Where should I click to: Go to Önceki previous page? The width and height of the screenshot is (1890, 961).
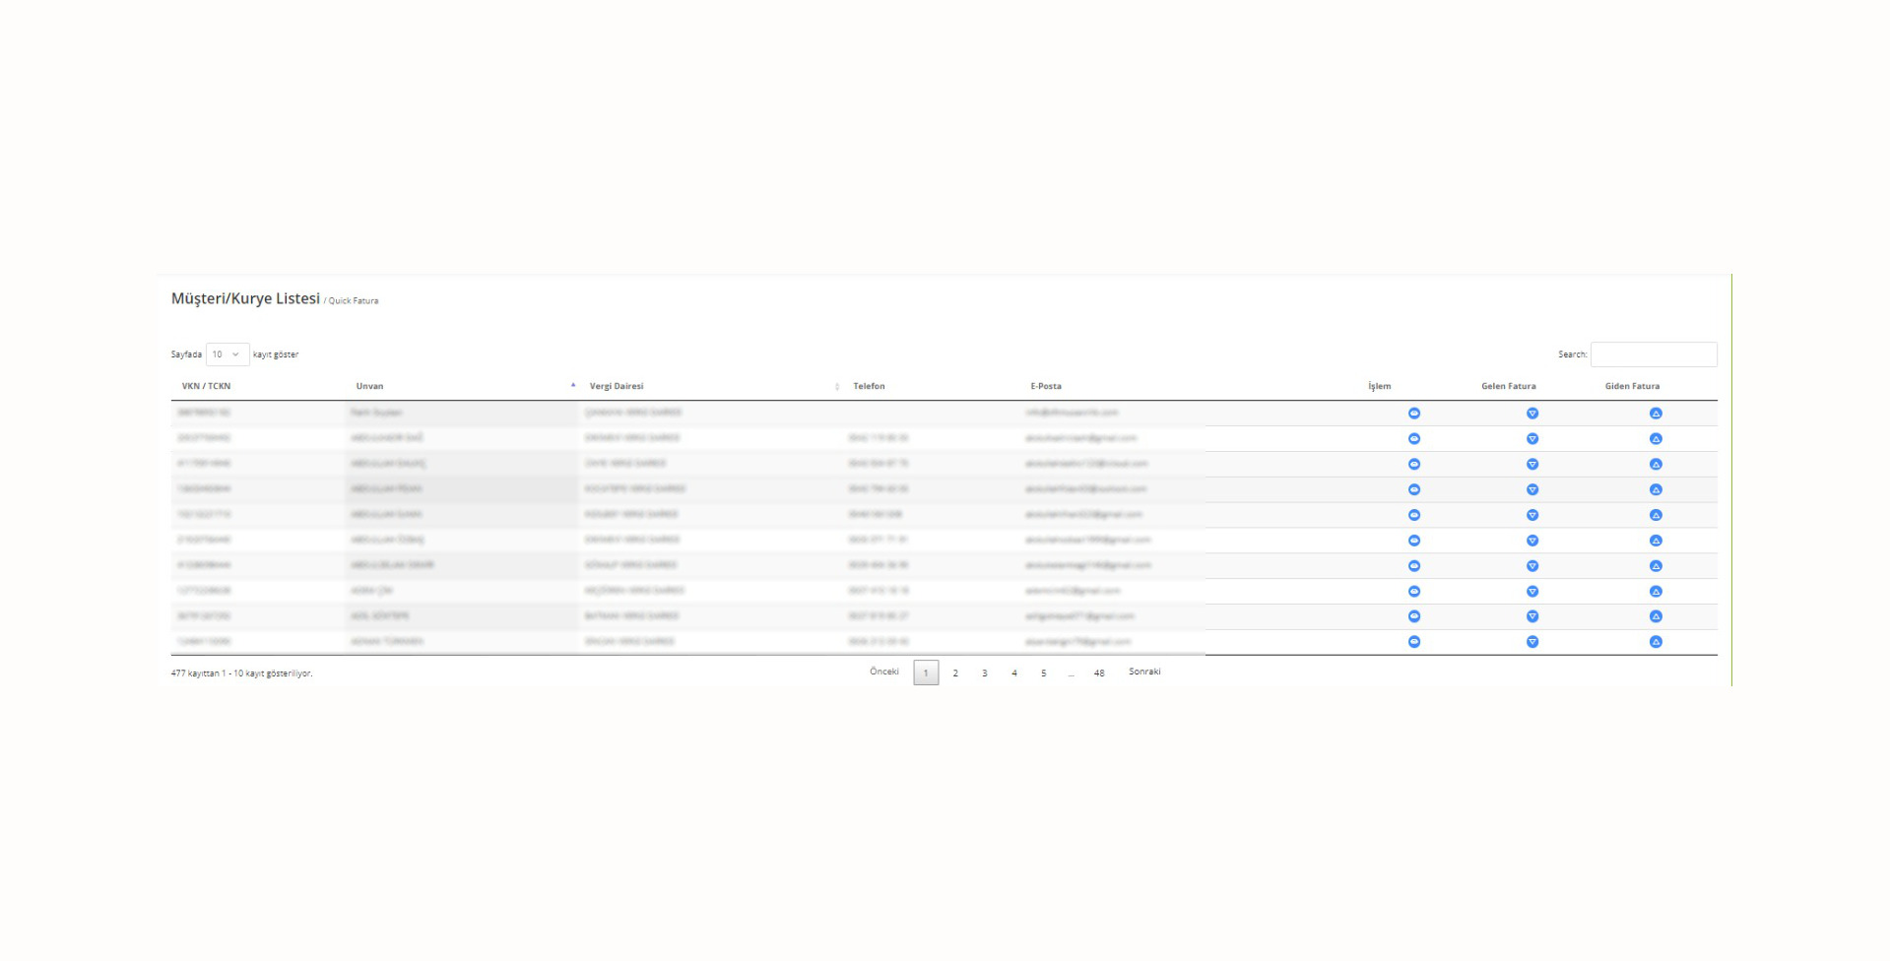click(884, 672)
